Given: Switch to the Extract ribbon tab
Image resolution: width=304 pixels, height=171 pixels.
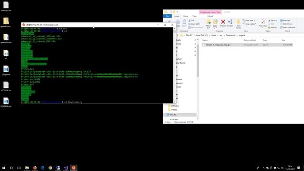Looking at the screenshot, I should (x=210, y=16).
